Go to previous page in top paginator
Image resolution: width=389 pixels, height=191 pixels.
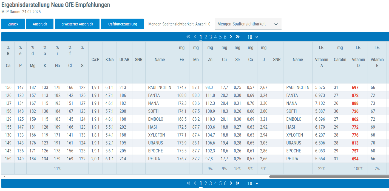(x=195, y=37)
